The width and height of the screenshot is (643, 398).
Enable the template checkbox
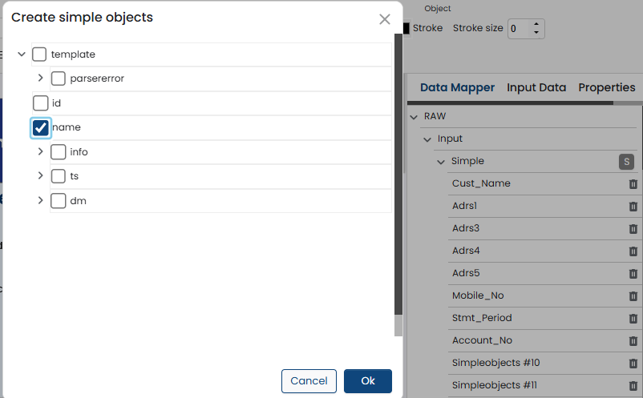tap(39, 54)
